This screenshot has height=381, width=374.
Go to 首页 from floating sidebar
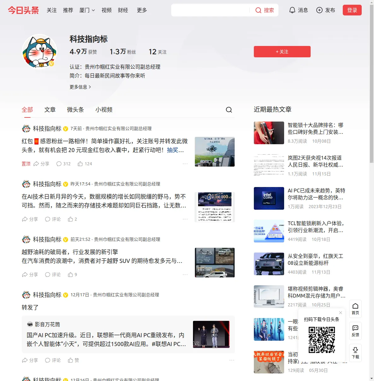(355, 309)
